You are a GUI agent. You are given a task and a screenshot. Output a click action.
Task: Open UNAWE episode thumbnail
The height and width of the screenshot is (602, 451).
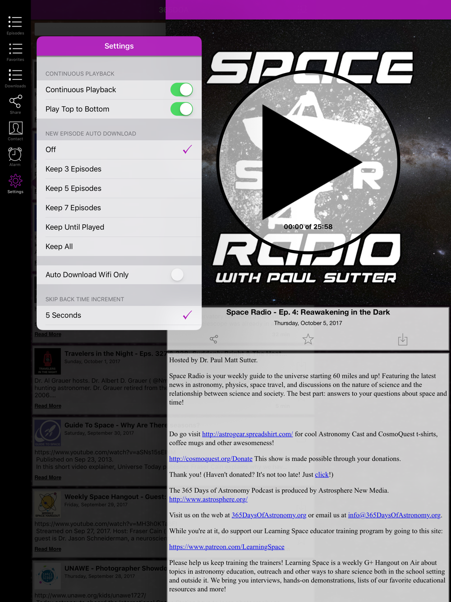48,576
